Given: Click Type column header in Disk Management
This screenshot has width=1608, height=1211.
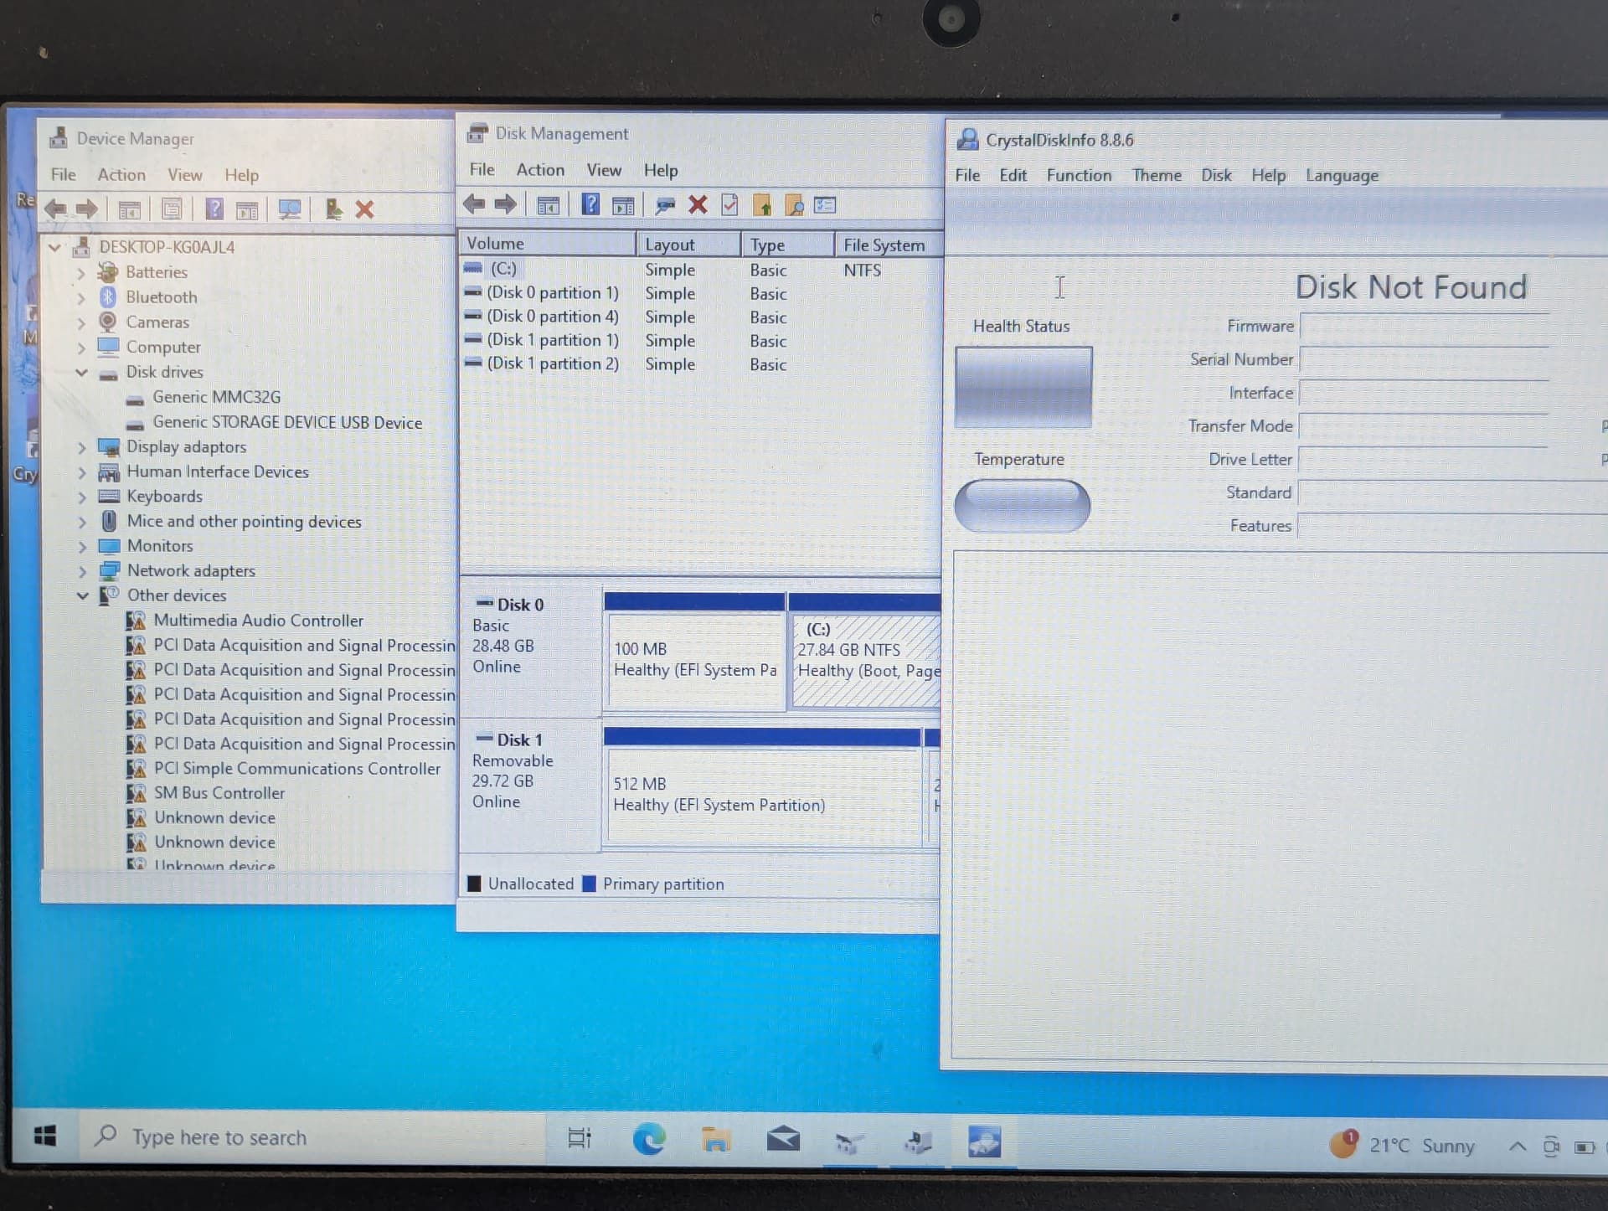Looking at the screenshot, I should coord(787,245).
